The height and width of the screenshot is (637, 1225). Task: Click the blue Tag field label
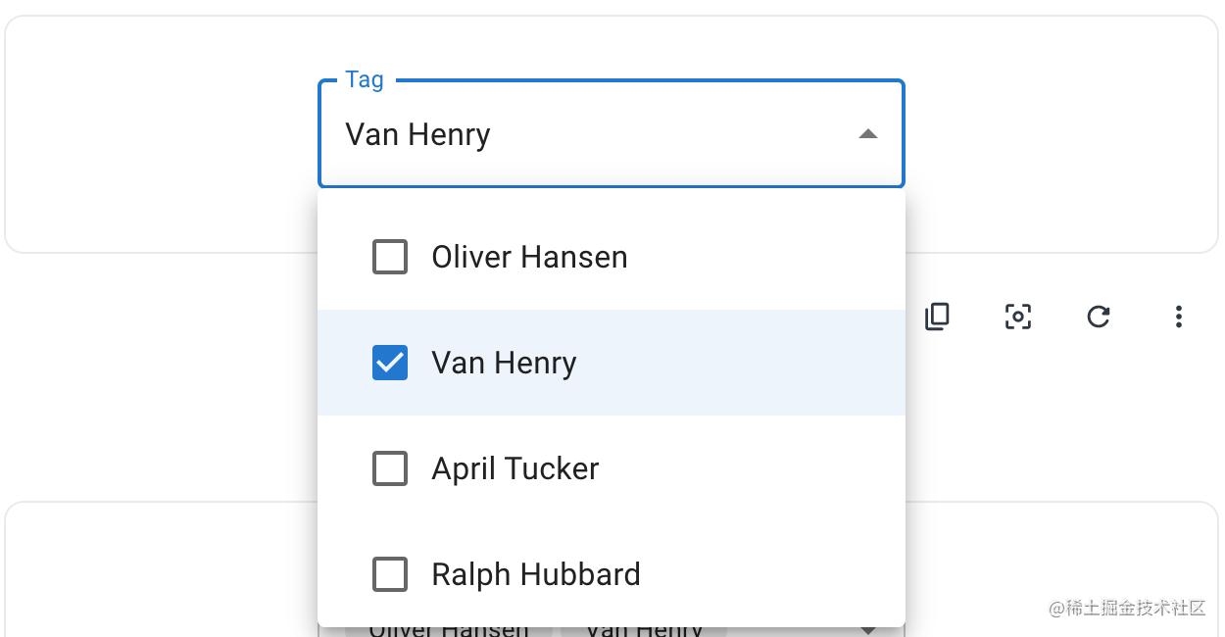pyautogui.click(x=365, y=80)
